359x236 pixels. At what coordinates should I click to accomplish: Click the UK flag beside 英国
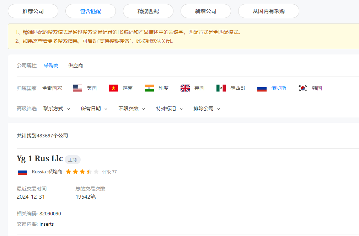point(185,88)
